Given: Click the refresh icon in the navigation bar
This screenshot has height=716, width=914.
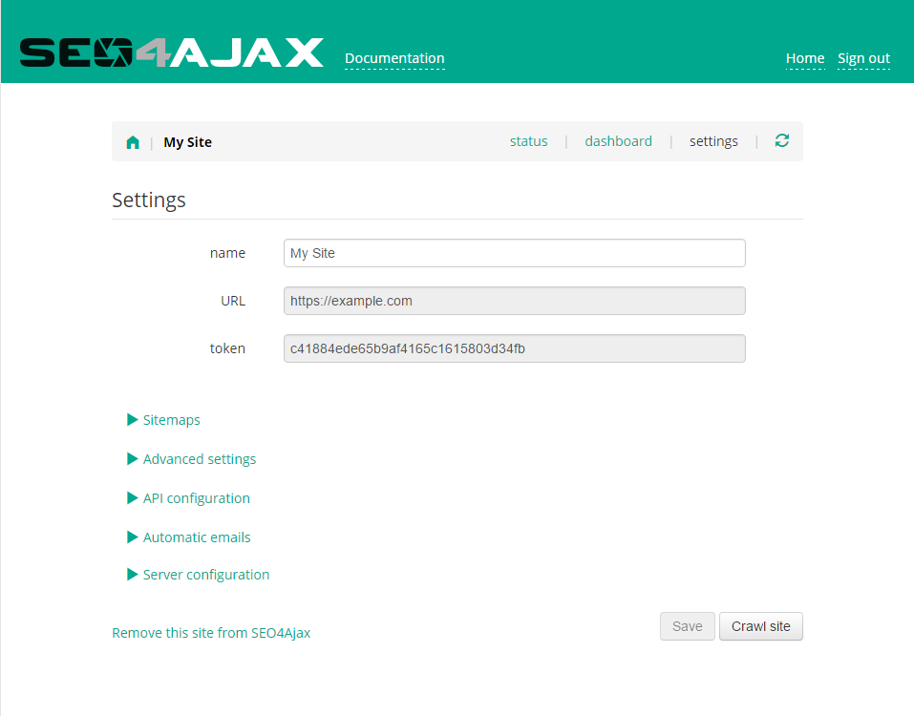Looking at the screenshot, I should click(x=781, y=139).
